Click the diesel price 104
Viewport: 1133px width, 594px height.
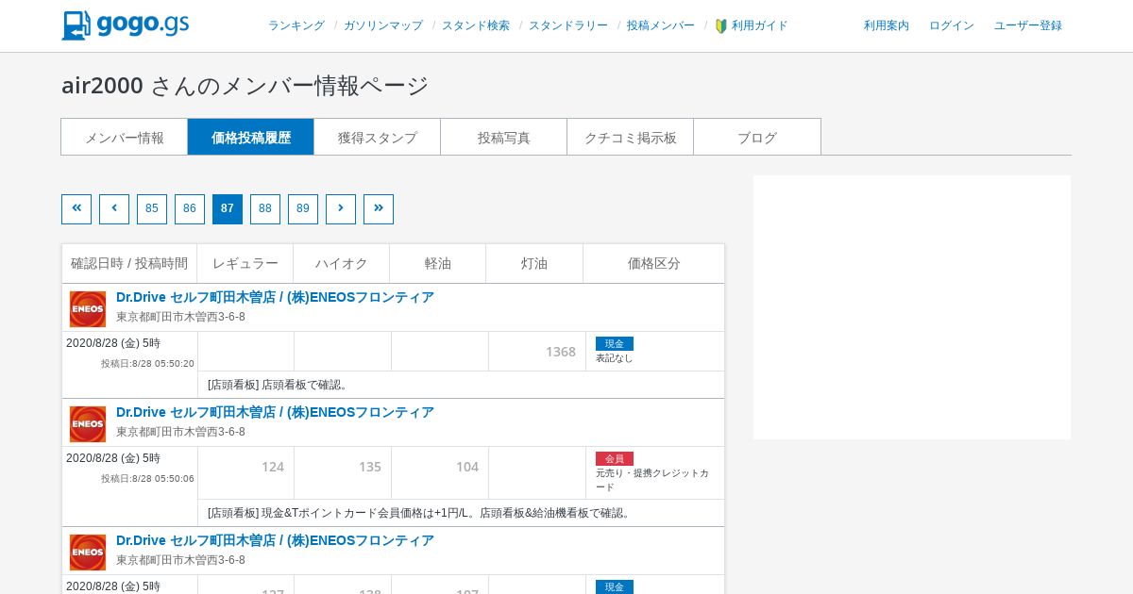tap(467, 467)
